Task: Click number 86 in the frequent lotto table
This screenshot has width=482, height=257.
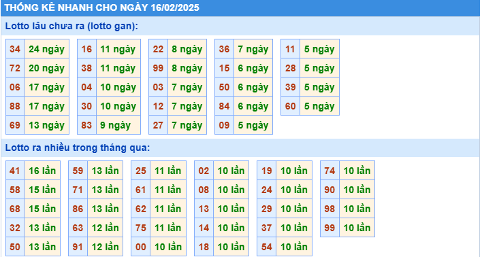Action: coord(78,209)
